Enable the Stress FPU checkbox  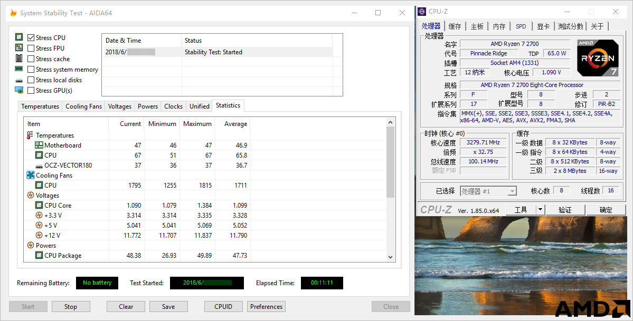31,48
